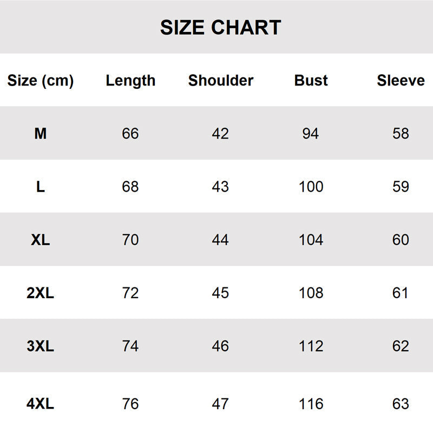Click shoulder value 47 for size 4XL
This screenshot has height=433, width=433.
(220, 404)
